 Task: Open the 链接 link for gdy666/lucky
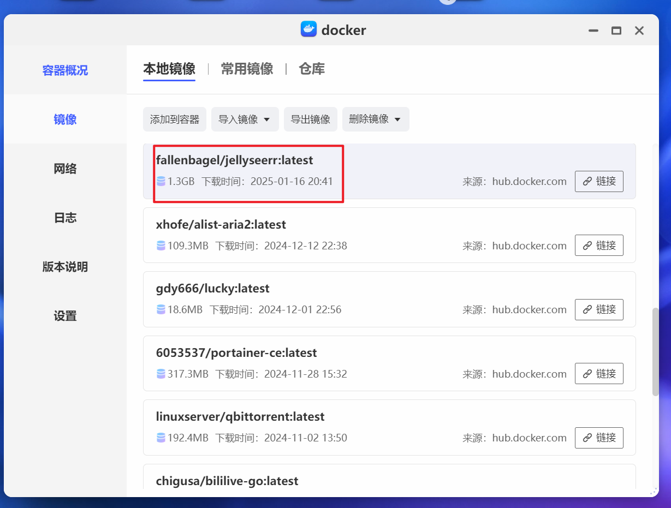[x=599, y=309]
